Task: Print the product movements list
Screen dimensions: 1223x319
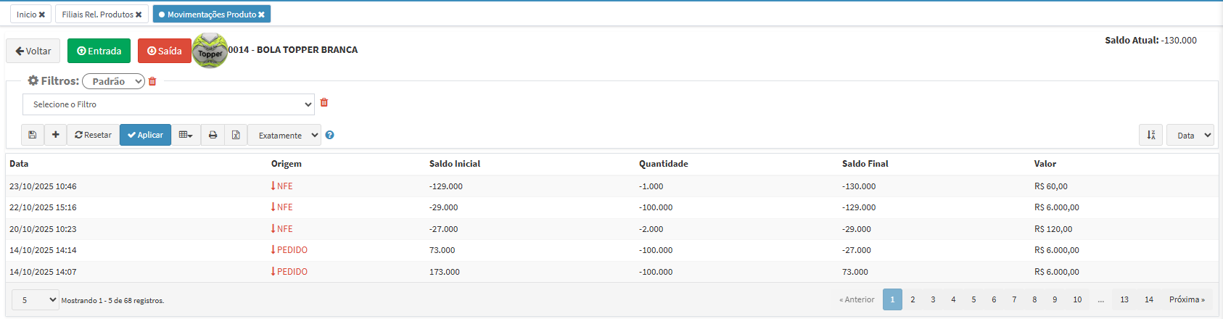Action: point(213,135)
